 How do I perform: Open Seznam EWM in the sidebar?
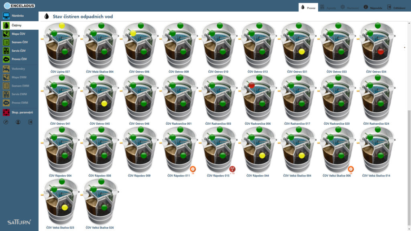[x=19, y=86]
